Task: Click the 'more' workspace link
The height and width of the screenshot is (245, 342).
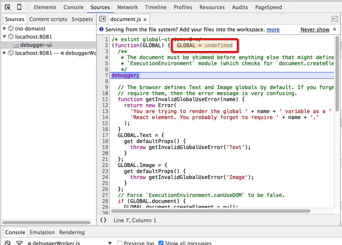Action: click(x=273, y=30)
